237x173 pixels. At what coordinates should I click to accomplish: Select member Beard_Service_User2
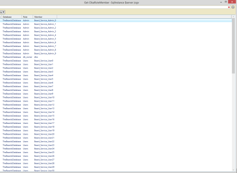tap(44, 68)
